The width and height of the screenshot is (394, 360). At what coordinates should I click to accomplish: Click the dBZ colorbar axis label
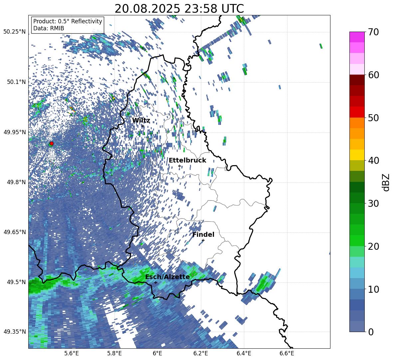tap(386, 182)
